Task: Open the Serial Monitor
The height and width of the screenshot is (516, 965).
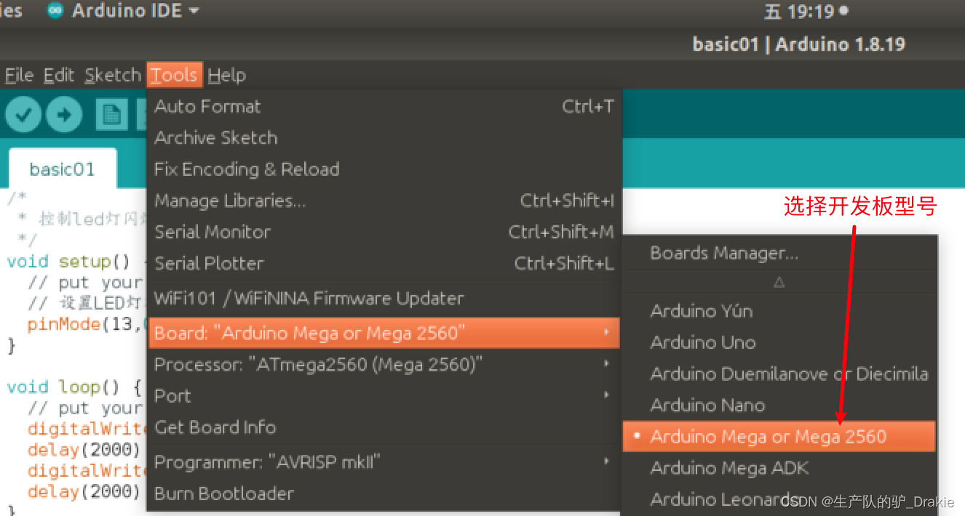Action: (384, 232)
